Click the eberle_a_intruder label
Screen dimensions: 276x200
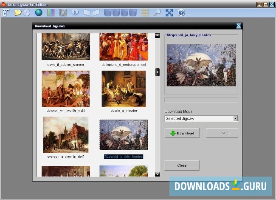coord(124,111)
